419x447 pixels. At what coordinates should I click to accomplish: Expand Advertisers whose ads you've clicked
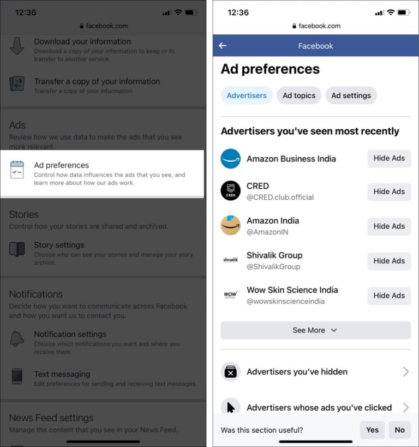(x=406, y=407)
